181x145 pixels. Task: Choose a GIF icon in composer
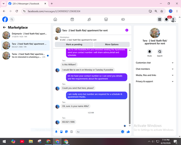tap(72, 132)
